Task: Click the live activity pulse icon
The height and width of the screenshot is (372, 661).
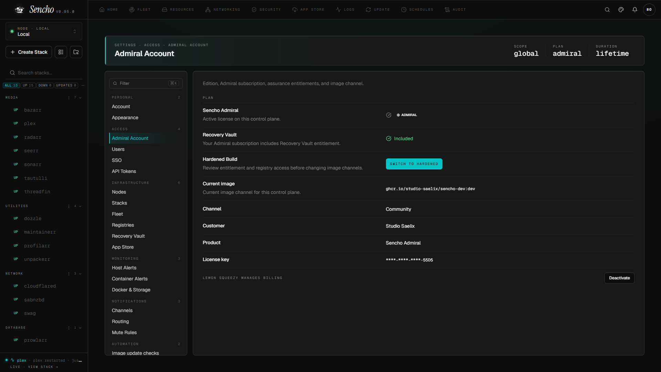Action: [x=12, y=360]
